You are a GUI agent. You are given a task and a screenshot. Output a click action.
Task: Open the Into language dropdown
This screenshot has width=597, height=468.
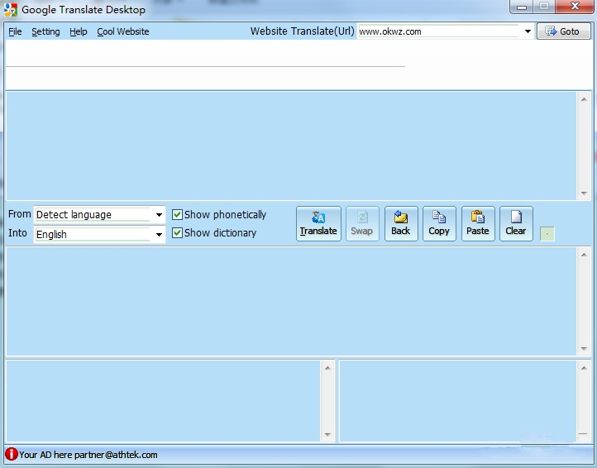[159, 235]
